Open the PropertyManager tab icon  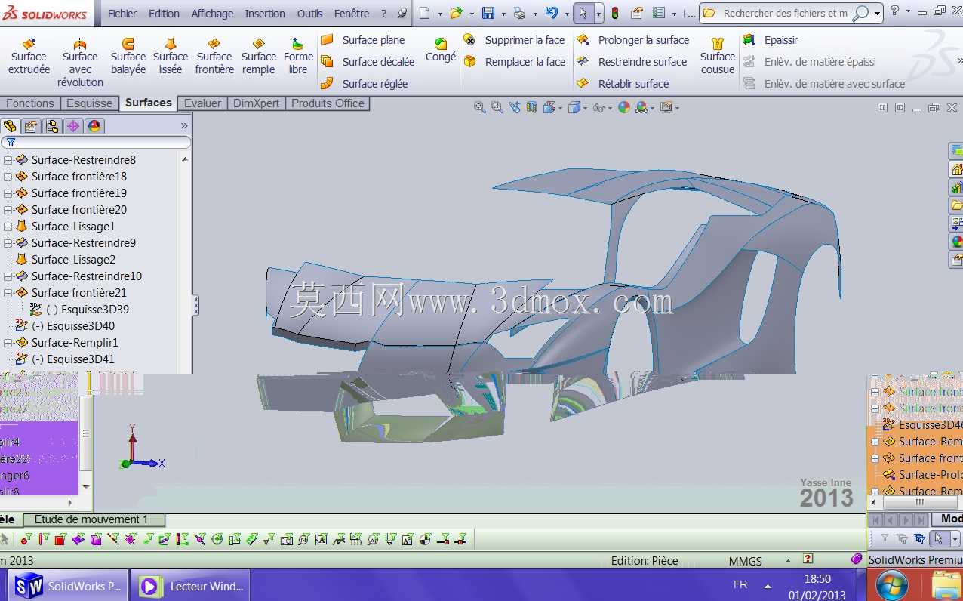point(31,126)
